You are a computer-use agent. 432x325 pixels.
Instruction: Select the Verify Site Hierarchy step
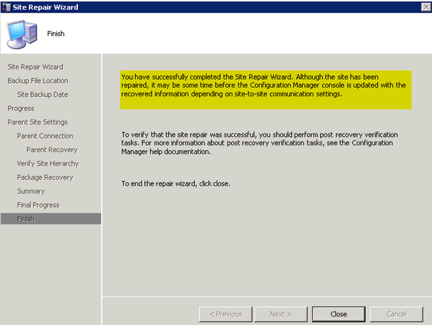[48, 164]
